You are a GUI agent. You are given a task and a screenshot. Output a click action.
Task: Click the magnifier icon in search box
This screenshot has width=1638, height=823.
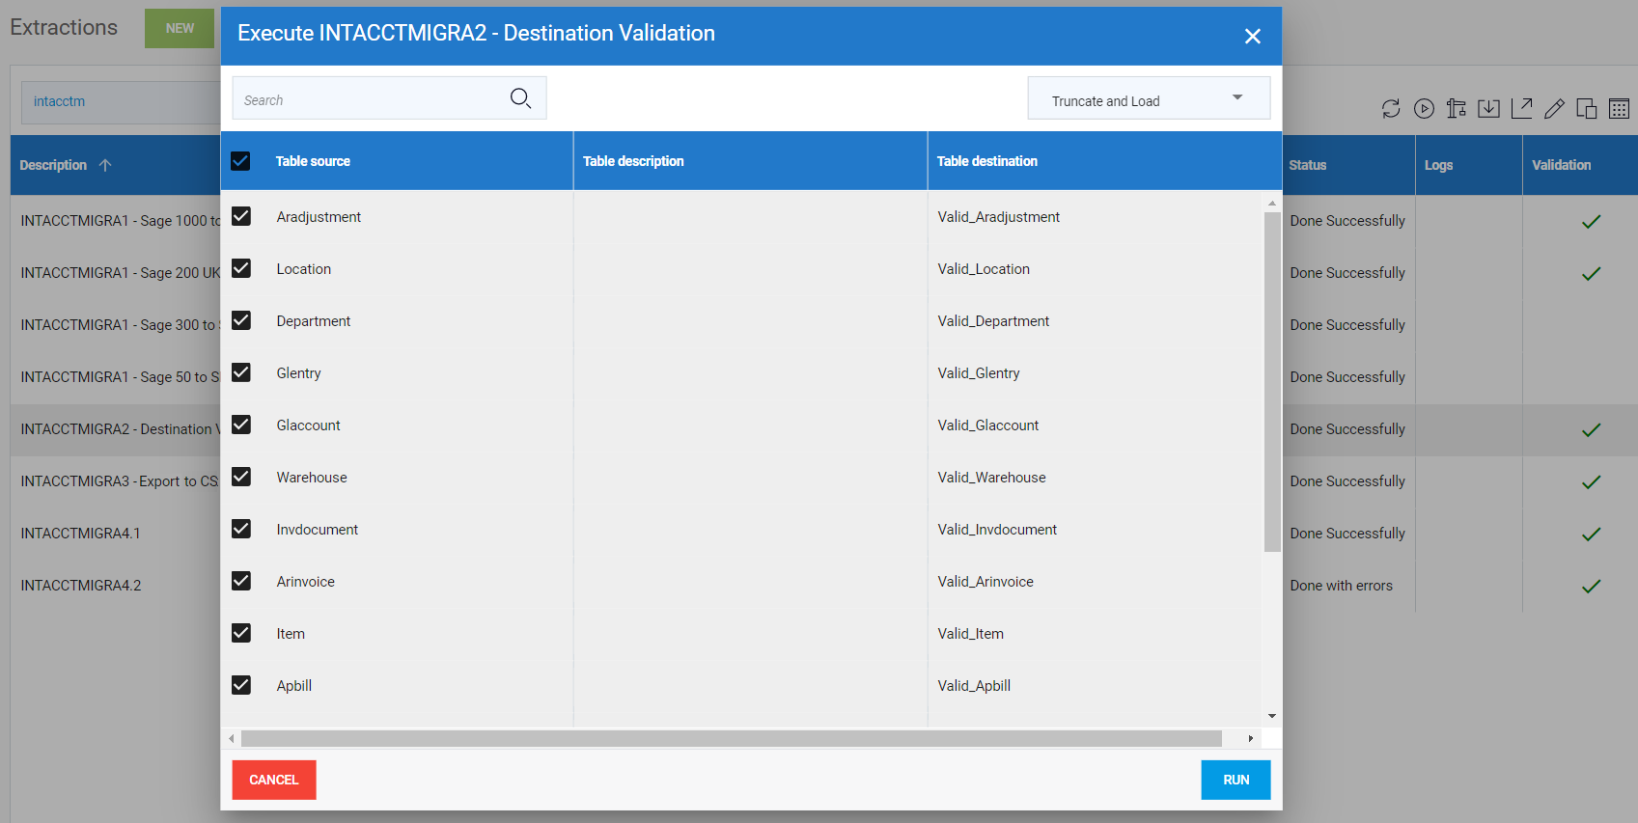click(x=520, y=98)
